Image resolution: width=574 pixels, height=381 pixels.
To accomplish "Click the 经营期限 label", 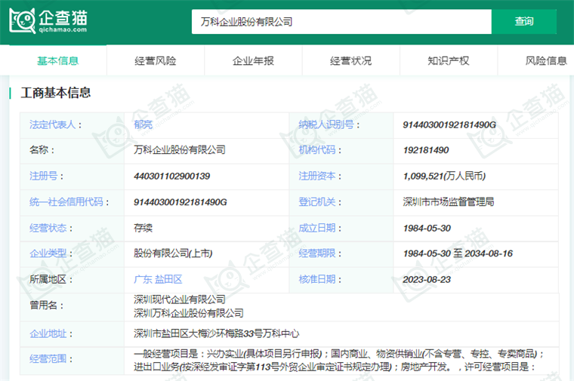I will (316, 253).
